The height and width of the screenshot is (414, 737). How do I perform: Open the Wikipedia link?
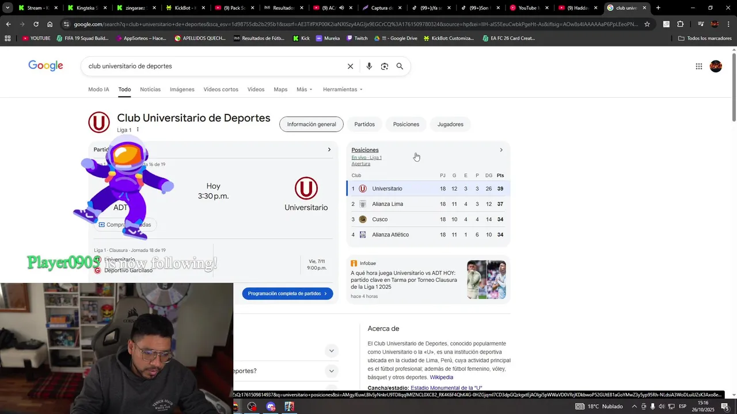441,377
